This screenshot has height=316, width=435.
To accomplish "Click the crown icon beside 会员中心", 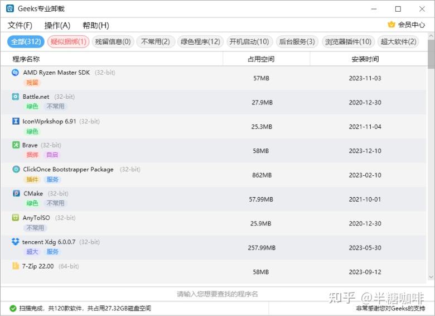I will point(391,25).
